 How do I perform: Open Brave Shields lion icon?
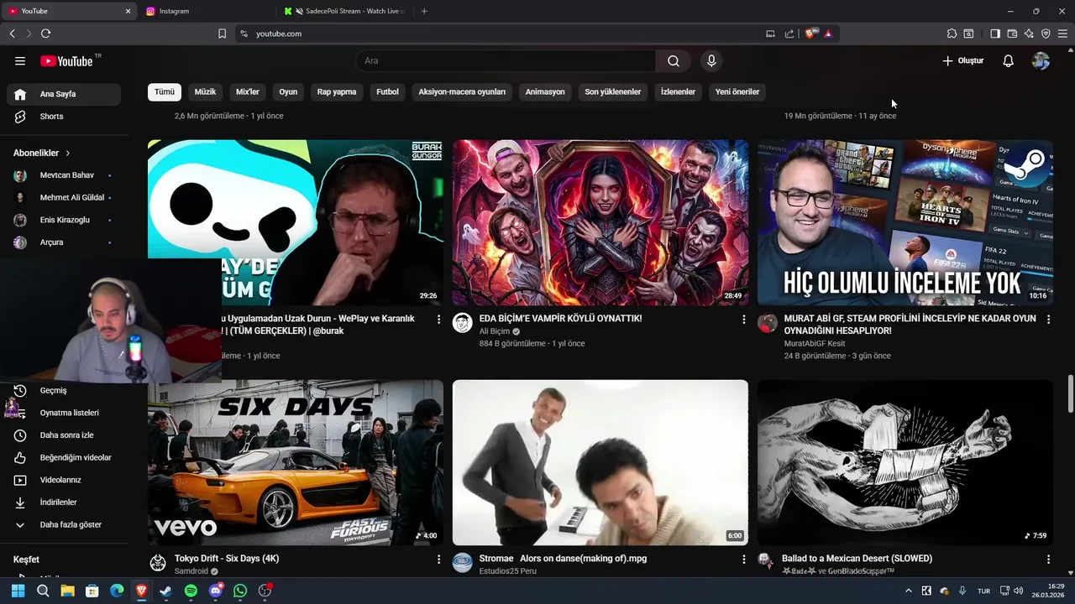tap(810, 34)
